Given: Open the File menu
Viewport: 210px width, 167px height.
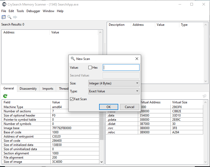Looking at the screenshot, I should coord(4,11).
